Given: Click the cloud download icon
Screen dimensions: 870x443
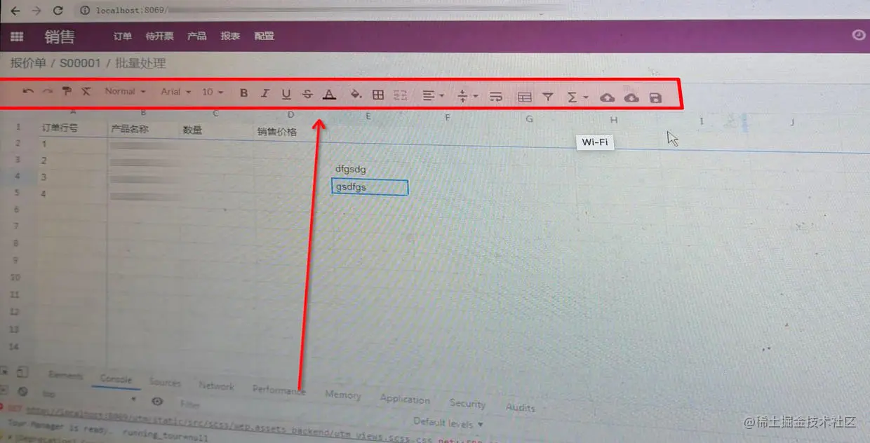Looking at the screenshot, I should 631,98.
